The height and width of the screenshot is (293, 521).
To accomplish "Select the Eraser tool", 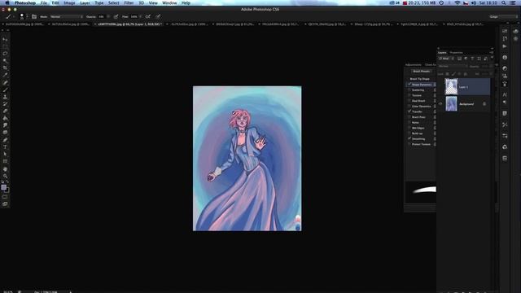I will point(5,111).
